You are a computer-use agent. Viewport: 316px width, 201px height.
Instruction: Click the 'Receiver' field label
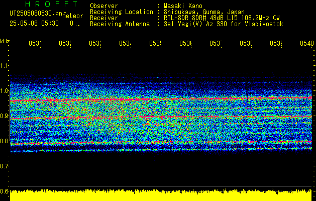point(104,18)
